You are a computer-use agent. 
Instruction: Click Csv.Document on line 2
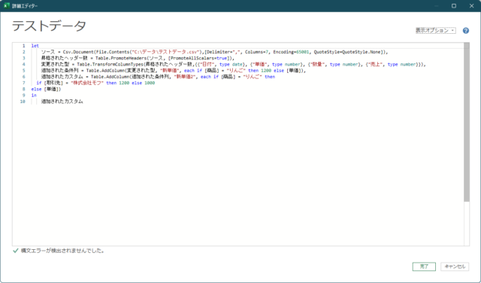(x=78, y=52)
